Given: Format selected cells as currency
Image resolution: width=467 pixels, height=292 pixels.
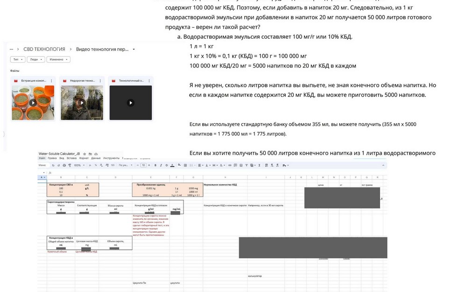Looking at the screenshot, I should tap(90, 165).
